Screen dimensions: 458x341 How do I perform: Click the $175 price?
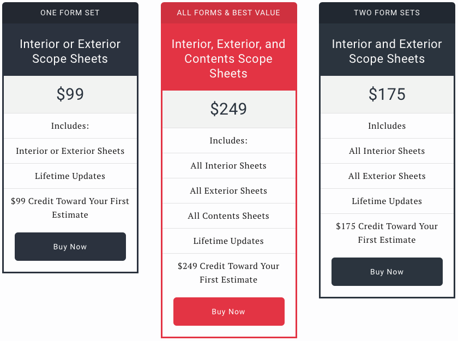387,94
